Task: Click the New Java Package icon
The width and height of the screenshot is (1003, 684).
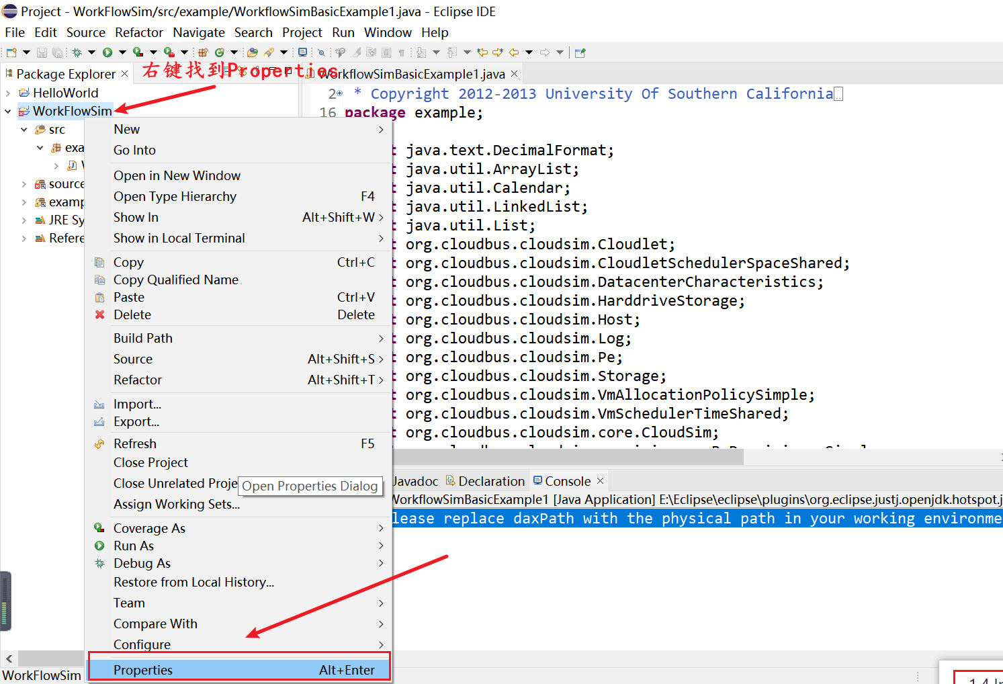Action: coord(203,52)
